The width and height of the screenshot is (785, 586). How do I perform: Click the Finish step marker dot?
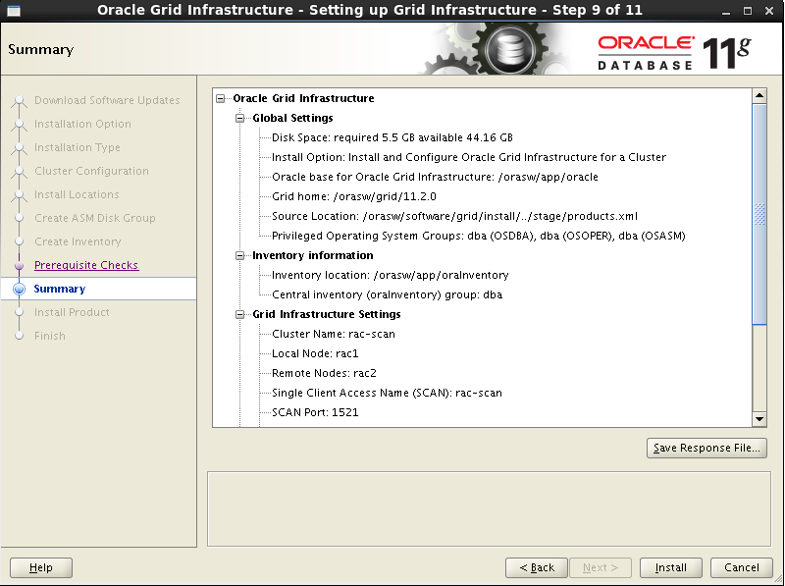[x=19, y=336]
